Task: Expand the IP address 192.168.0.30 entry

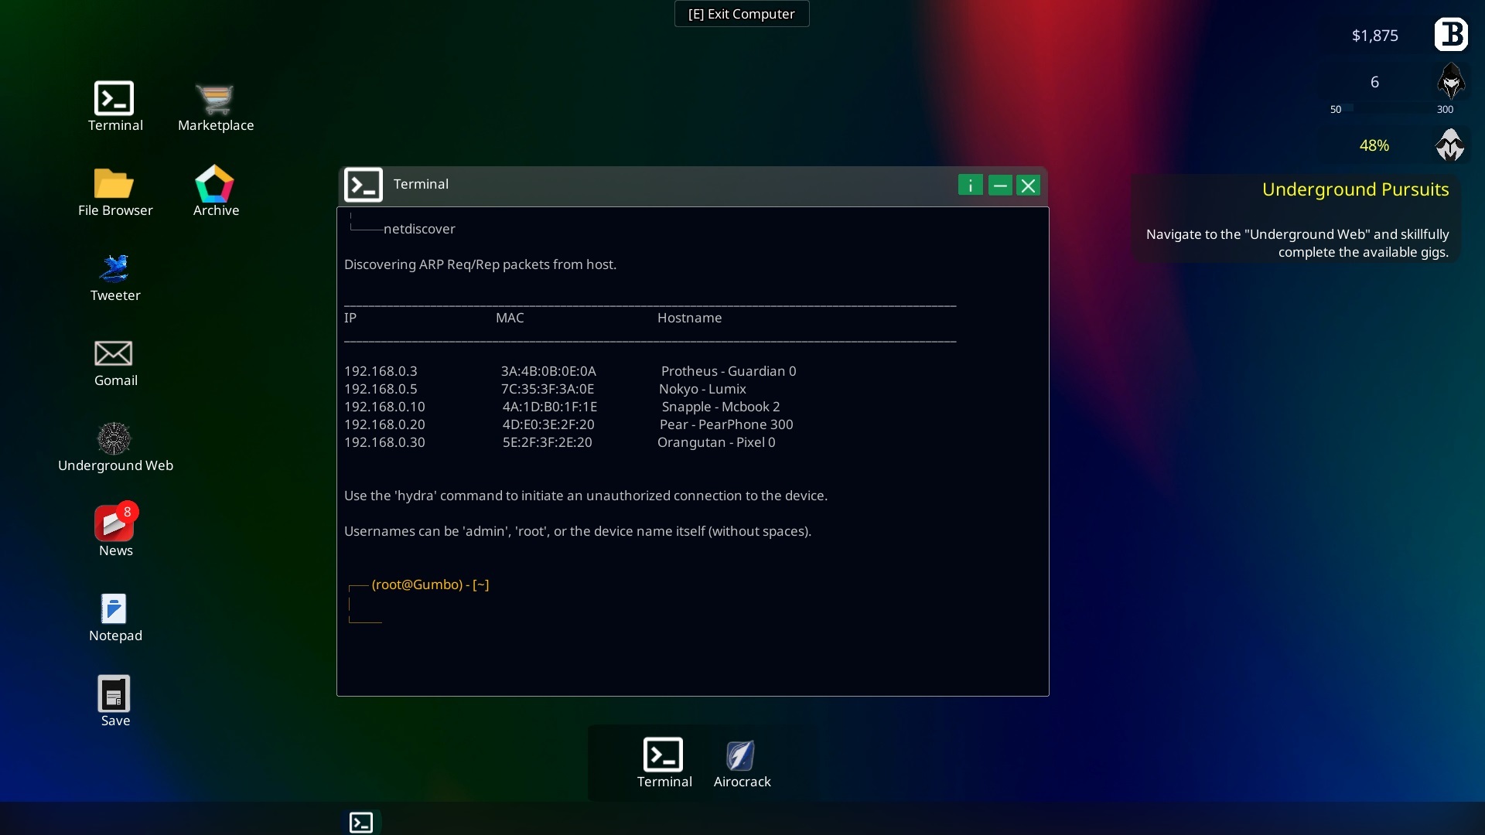Action: pyautogui.click(x=384, y=441)
